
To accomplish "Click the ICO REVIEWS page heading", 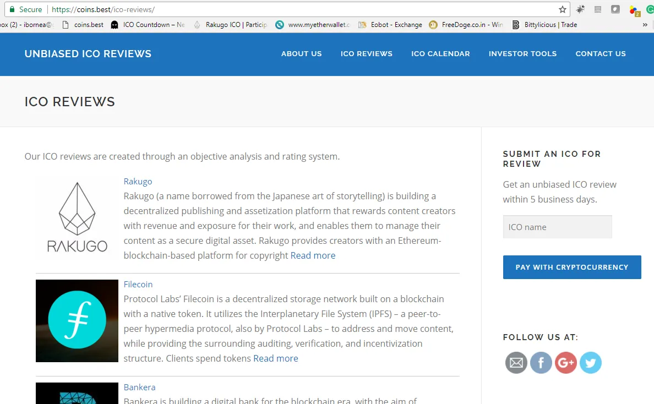I will point(70,102).
